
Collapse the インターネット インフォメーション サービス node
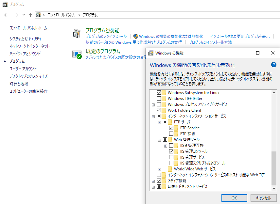pos(153,117)
